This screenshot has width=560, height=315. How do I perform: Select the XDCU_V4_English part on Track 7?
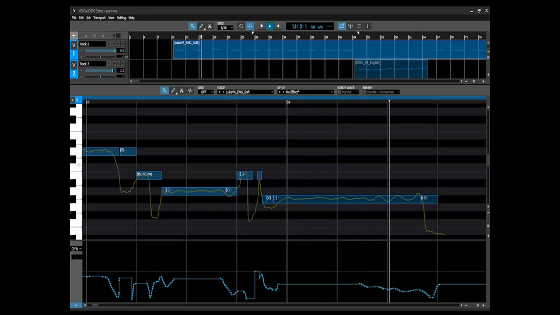(391, 69)
